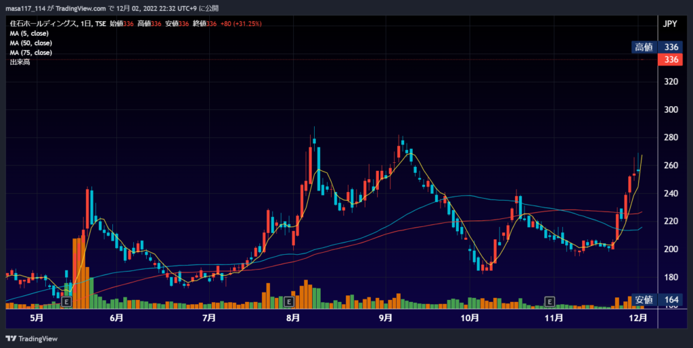This screenshot has height=348, width=693.
Task: Click the 320 price axis value
Action: tap(671, 82)
